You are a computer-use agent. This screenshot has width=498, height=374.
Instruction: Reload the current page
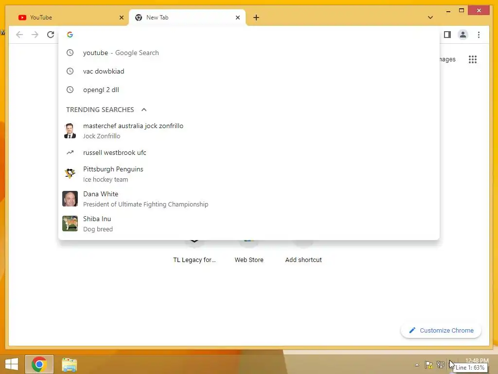pos(51,35)
